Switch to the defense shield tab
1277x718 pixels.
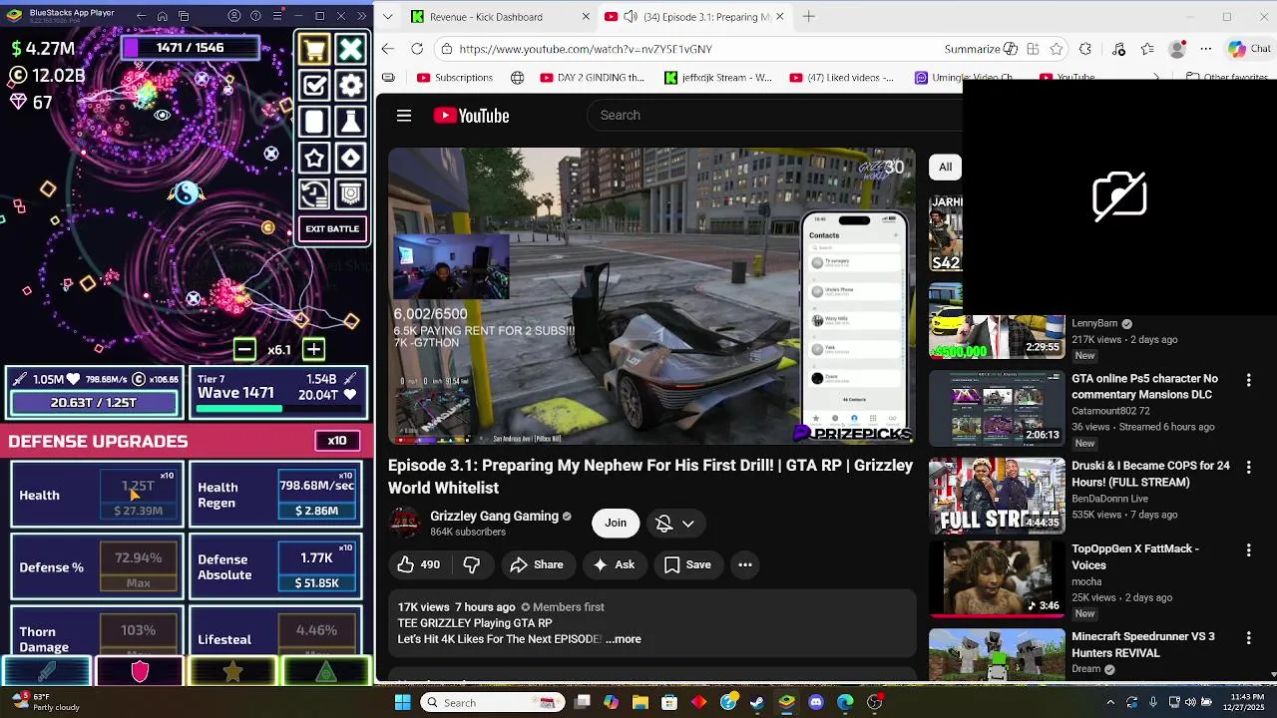point(140,672)
